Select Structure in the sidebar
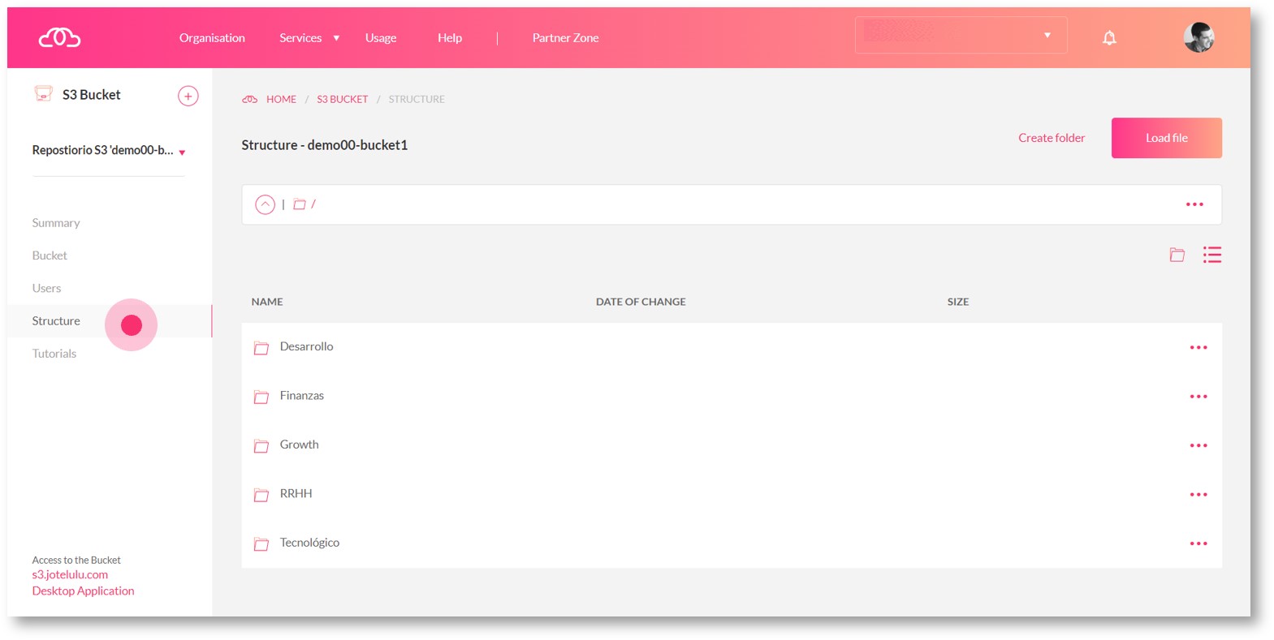Screen dimensions: 1274x640 point(56,321)
